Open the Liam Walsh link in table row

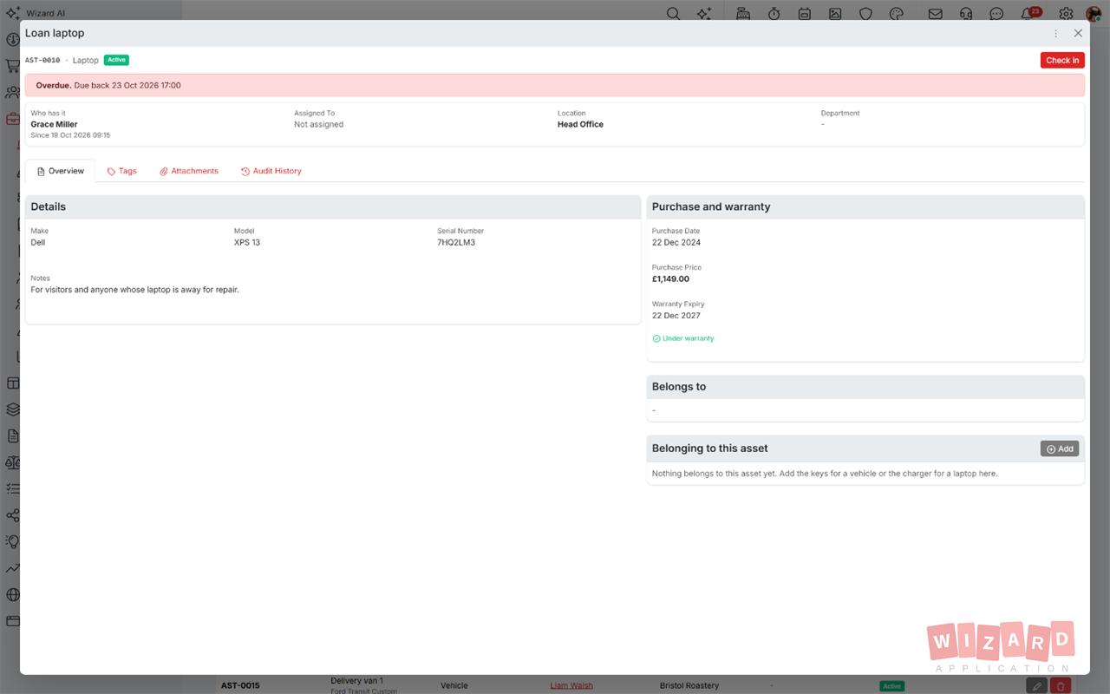coord(571,685)
